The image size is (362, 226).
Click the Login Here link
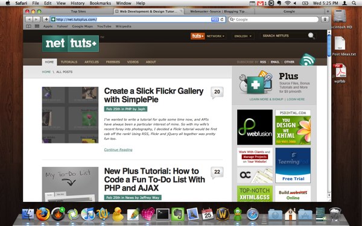click(296, 99)
